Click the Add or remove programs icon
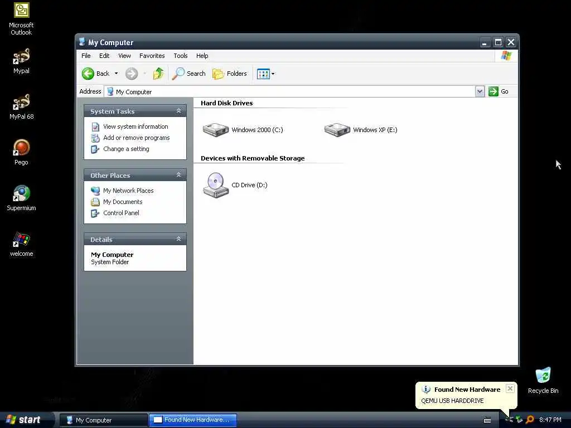The width and height of the screenshot is (571, 428). (x=95, y=138)
